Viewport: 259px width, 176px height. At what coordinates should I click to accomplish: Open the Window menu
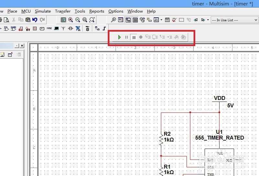[x=135, y=11]
